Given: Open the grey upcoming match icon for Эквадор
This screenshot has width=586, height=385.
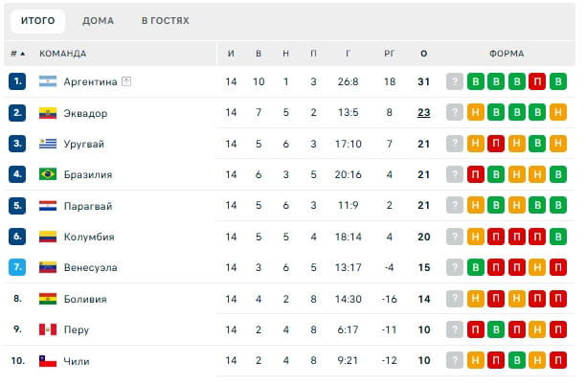Looking at the screenshot, I should pos(455,112).
